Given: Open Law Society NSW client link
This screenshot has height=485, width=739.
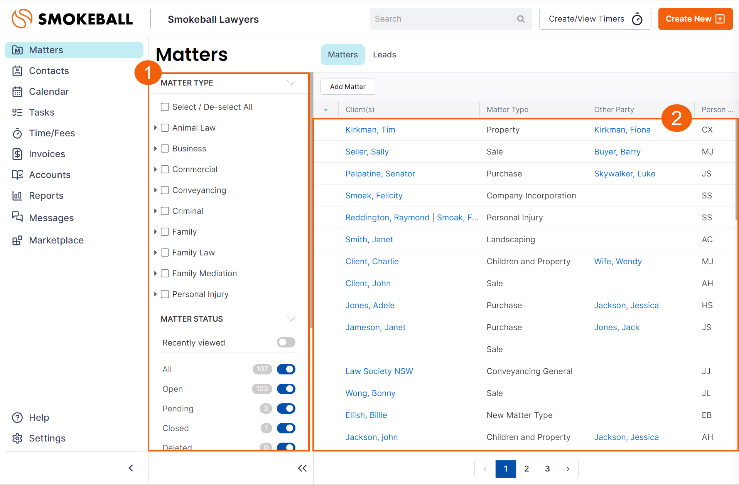Looking at the screenshot, I should [x=379, y=371].
